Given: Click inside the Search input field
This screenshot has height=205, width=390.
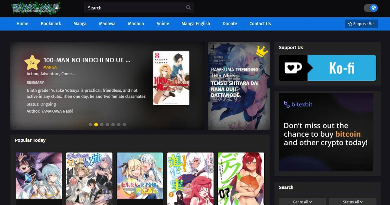Looking at the screenshot, I should click(x=136, y=7).
